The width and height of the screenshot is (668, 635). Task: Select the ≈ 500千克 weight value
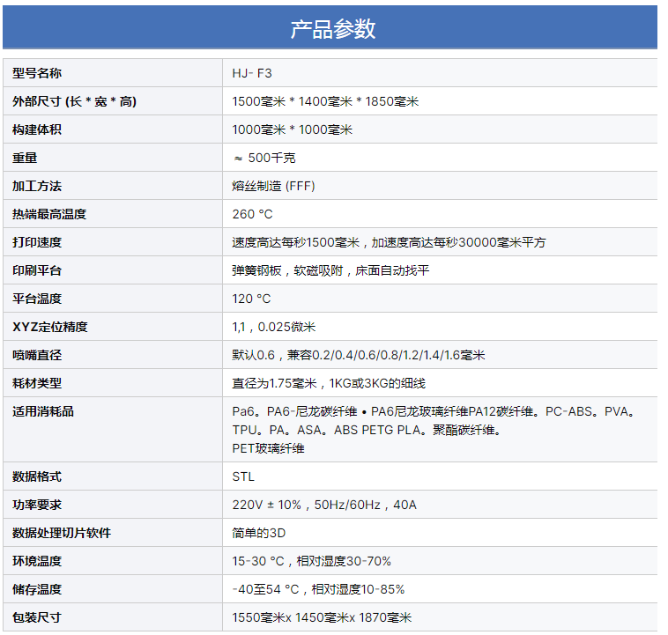pos(263,158)
